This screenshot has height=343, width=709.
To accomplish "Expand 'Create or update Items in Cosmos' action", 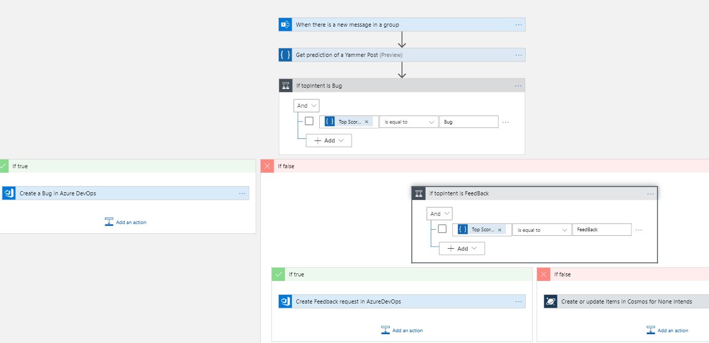I will 626,301.
